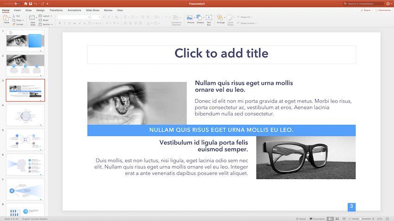Click the 'Click to add title' placeholder
Viewport: 394px width, 221px height.
[222, 55]
